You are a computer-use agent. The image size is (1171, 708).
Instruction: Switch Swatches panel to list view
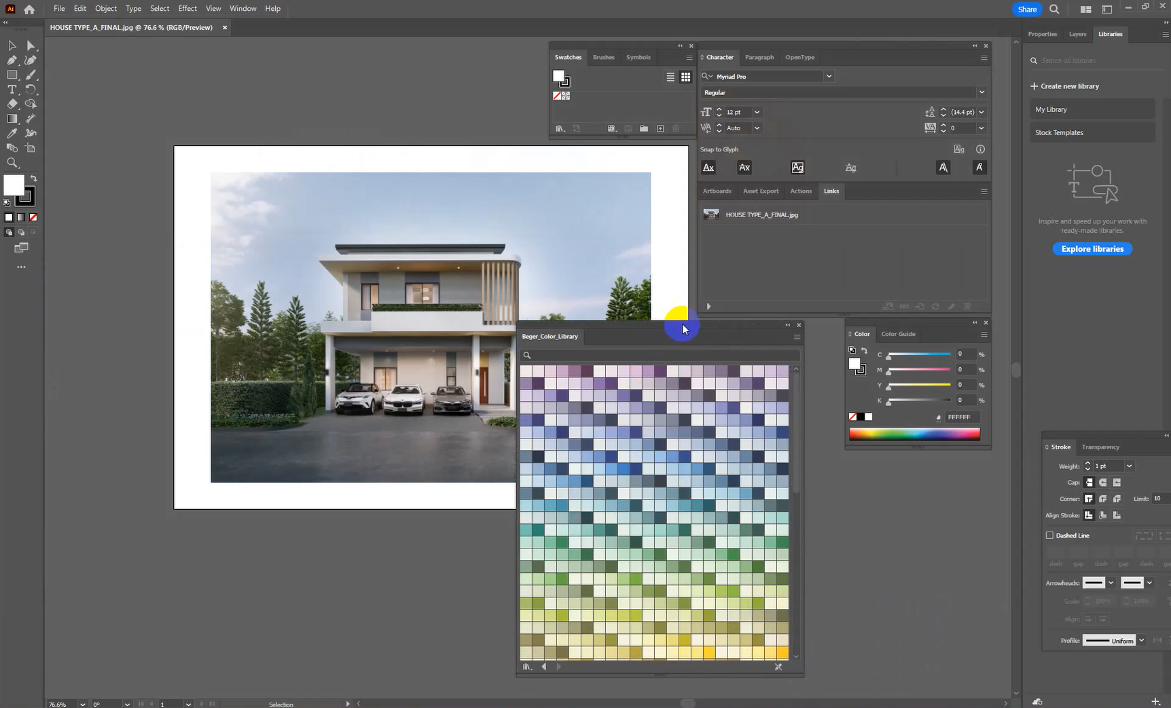(670, 77)
